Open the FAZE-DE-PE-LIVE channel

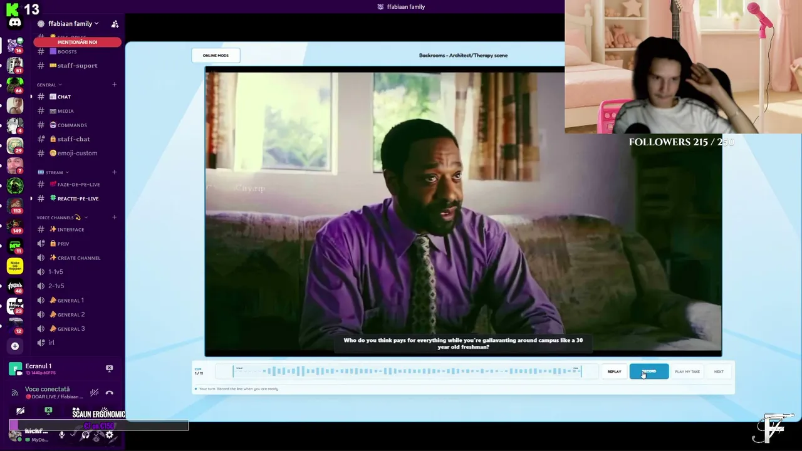[77, 185]
